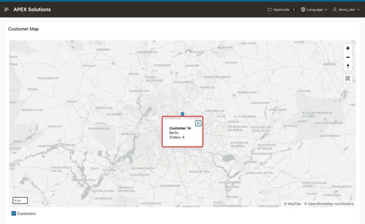The width and height of the screenshot is (365, 224).
Task: Click the Kremmen label on map
Action: (x=103, y=49)
